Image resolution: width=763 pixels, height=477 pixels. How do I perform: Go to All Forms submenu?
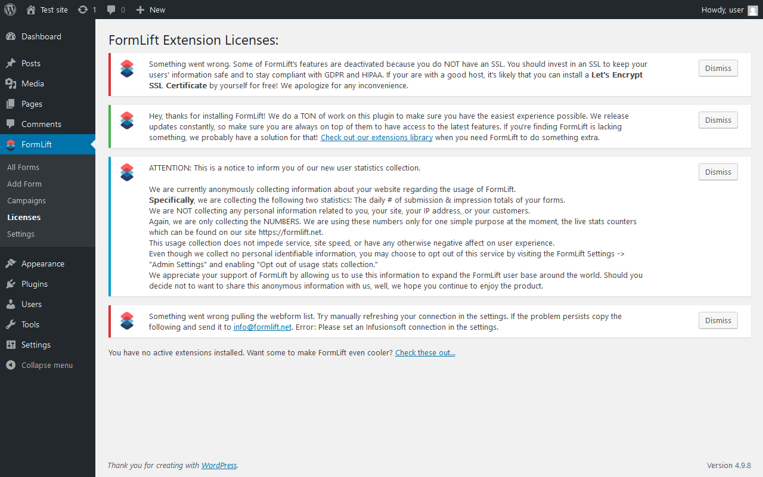[x=23, y=167]
